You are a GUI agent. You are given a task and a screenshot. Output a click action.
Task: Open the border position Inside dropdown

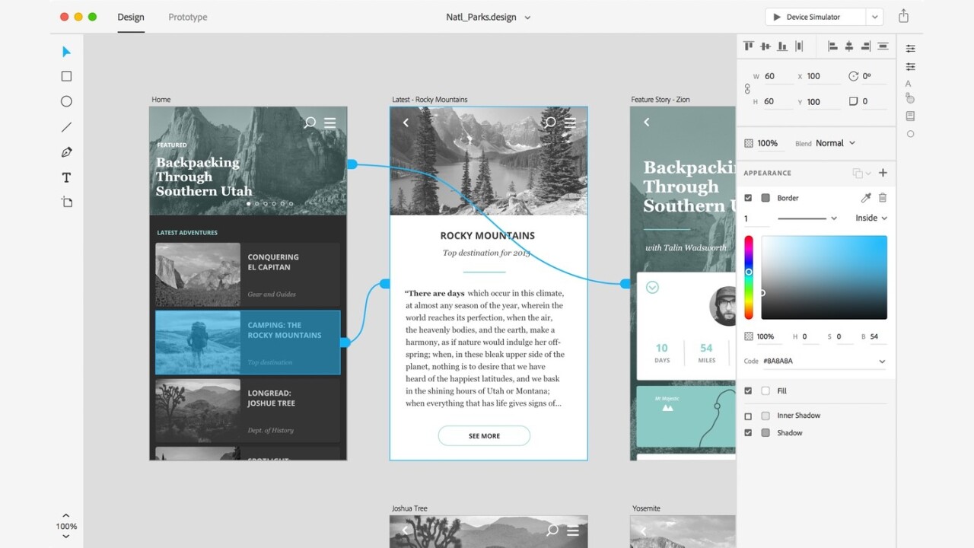pos(871,218)
